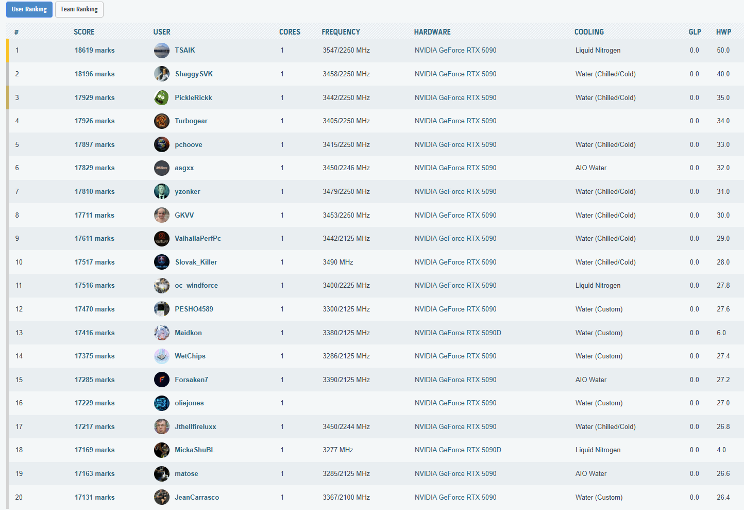Click Forsaken7's avatar icon
The width and height of the screenshot is (744, 510).
(161, 380)
